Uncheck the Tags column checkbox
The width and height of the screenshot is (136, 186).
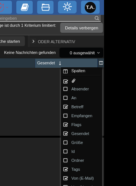pyautogui.click(x=65, y=169)
